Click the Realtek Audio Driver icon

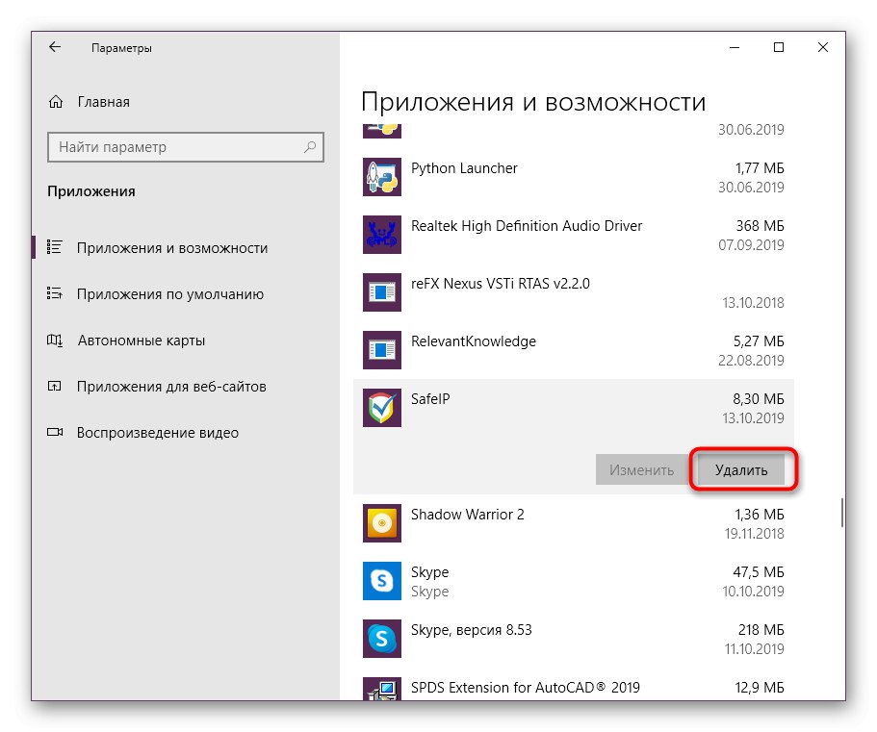(x=381, y=235)
